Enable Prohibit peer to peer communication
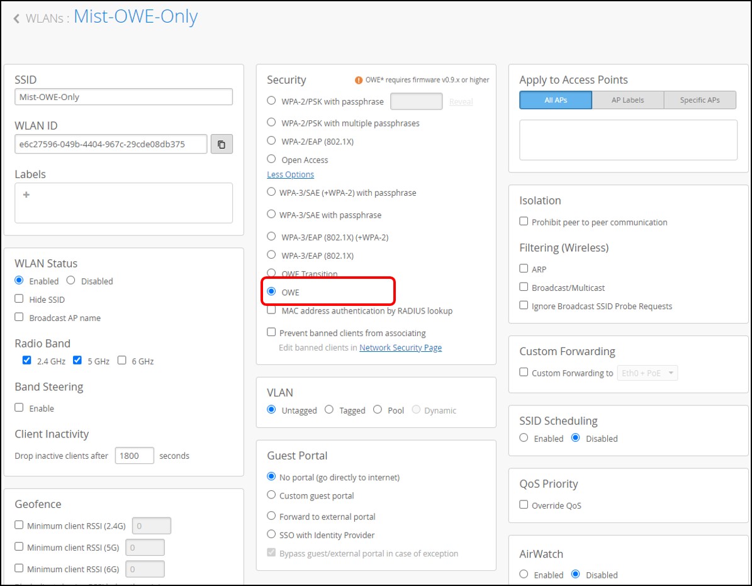 (524, 222)
